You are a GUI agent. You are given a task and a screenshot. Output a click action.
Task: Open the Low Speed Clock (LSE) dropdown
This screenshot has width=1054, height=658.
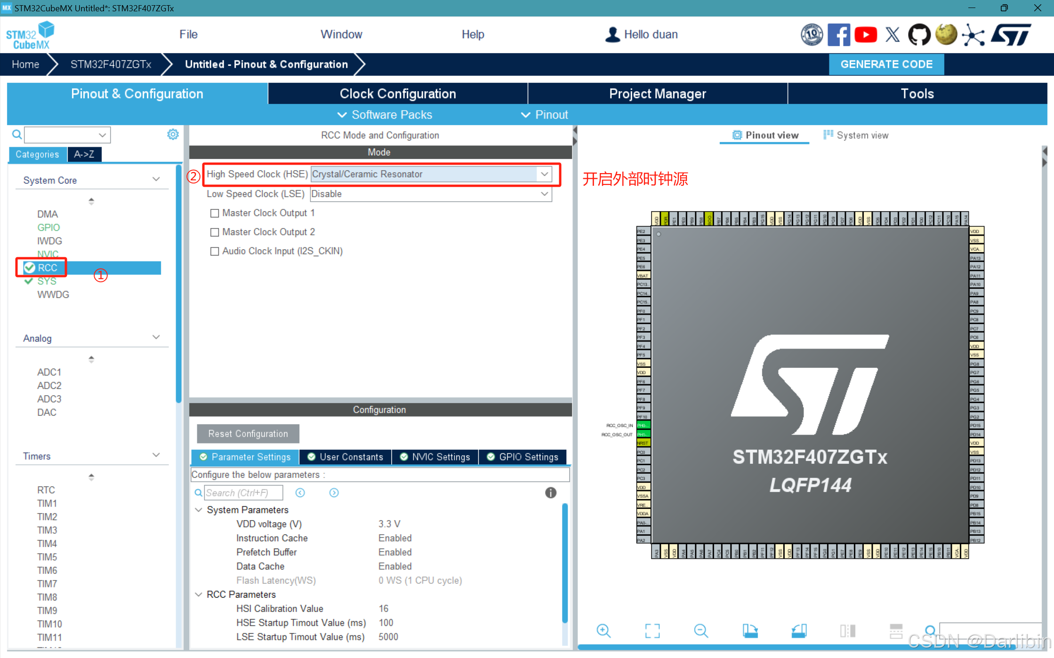(544, 194)
